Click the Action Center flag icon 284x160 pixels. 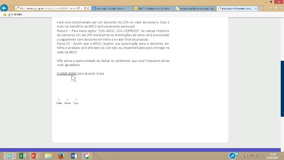pyautogui.click(x=246, y=156)
